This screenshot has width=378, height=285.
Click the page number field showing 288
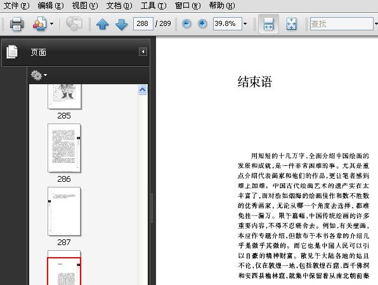click(143, 23)
